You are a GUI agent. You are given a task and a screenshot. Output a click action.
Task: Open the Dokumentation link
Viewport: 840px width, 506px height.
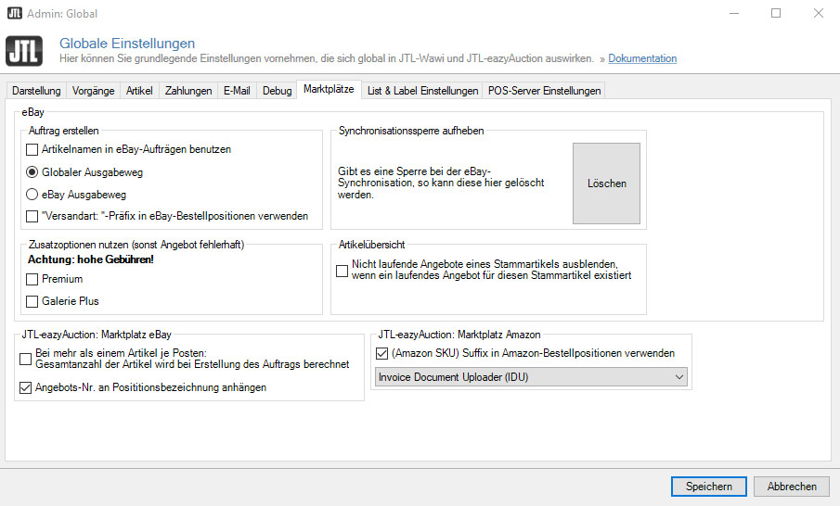642,58
